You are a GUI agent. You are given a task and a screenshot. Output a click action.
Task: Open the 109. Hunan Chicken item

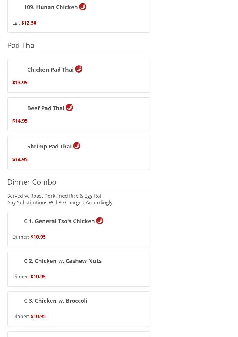pyautogui.click(x=51, y=7)
